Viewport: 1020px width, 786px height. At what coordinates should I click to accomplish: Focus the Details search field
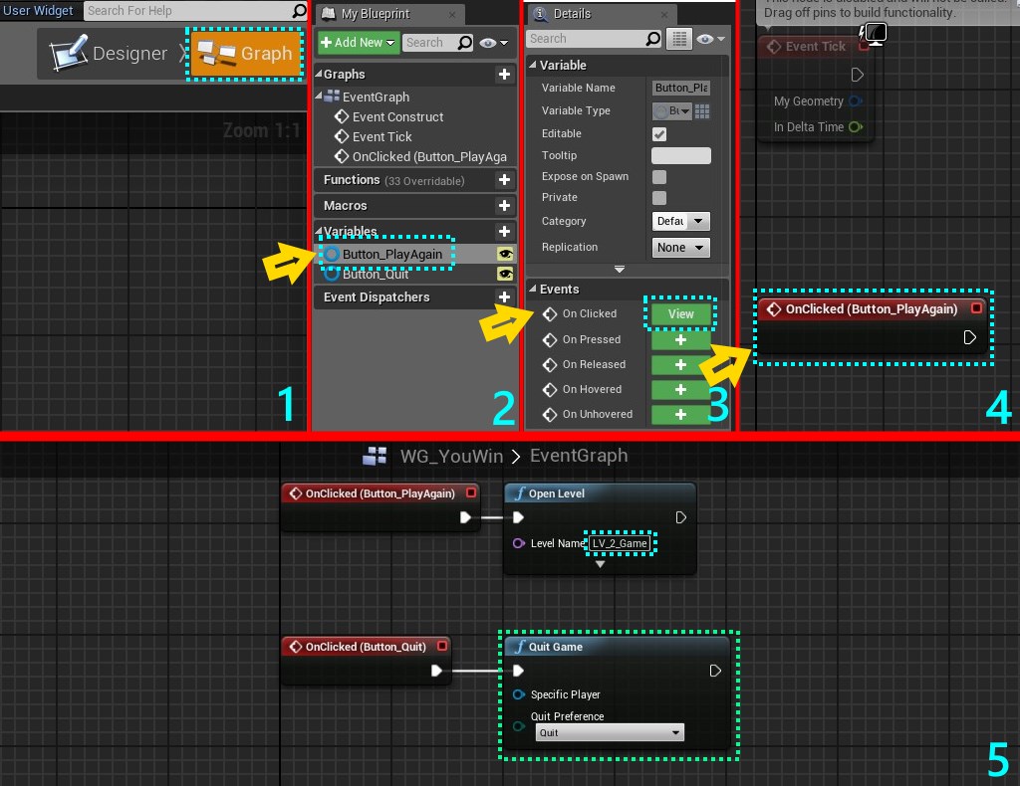point(586,39)
